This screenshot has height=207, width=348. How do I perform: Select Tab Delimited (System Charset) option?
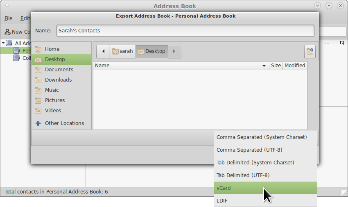tap(255, 163)
